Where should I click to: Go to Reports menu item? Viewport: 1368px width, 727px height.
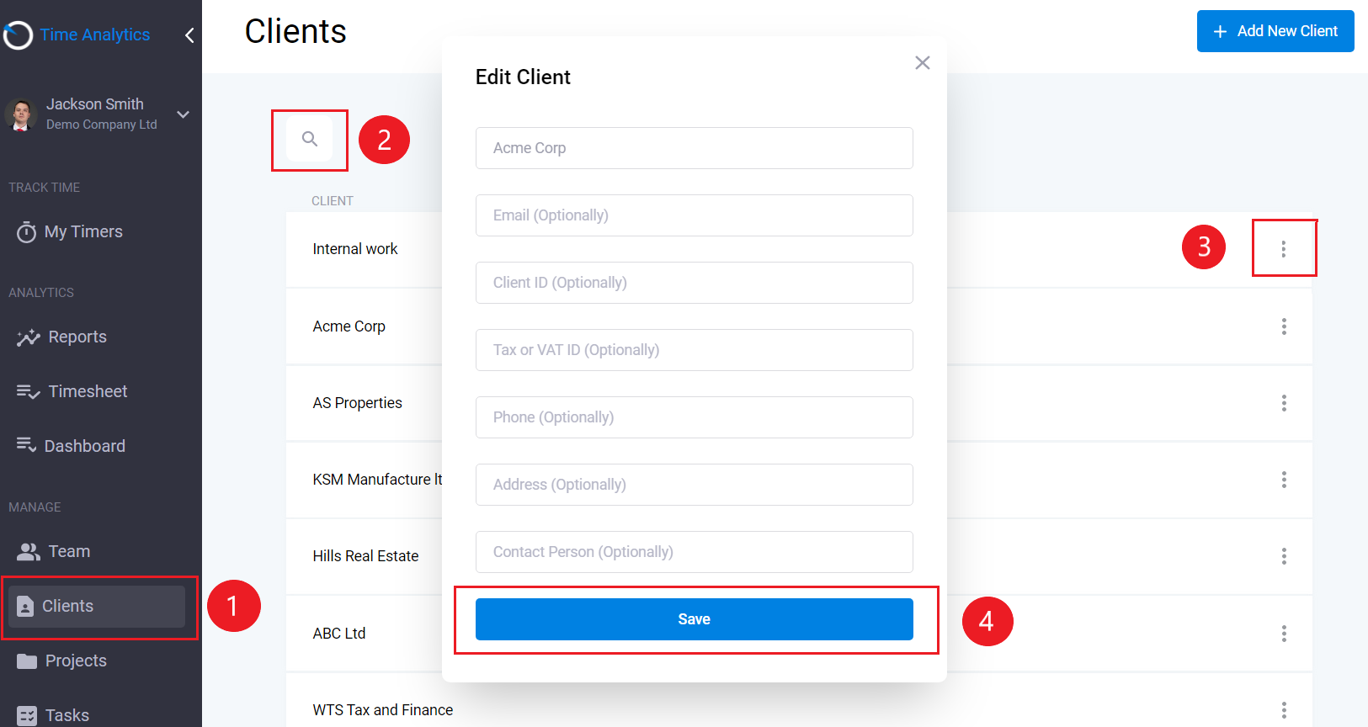(x=77, y=337)
